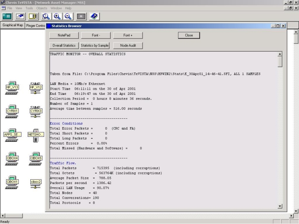The height and width of the screenshot is (224, 299).
Task: Click the 'Total Conversations= 190' line
Action: (74, 198)
